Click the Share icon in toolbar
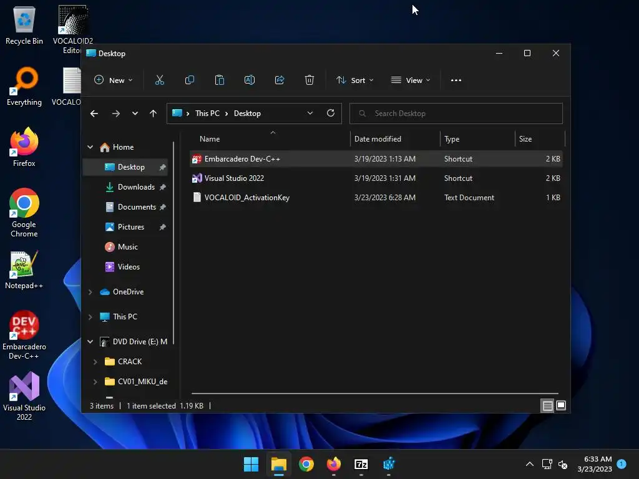Image resolution: width=639 pixels, height=479 pixels. [x=280, y=80]
